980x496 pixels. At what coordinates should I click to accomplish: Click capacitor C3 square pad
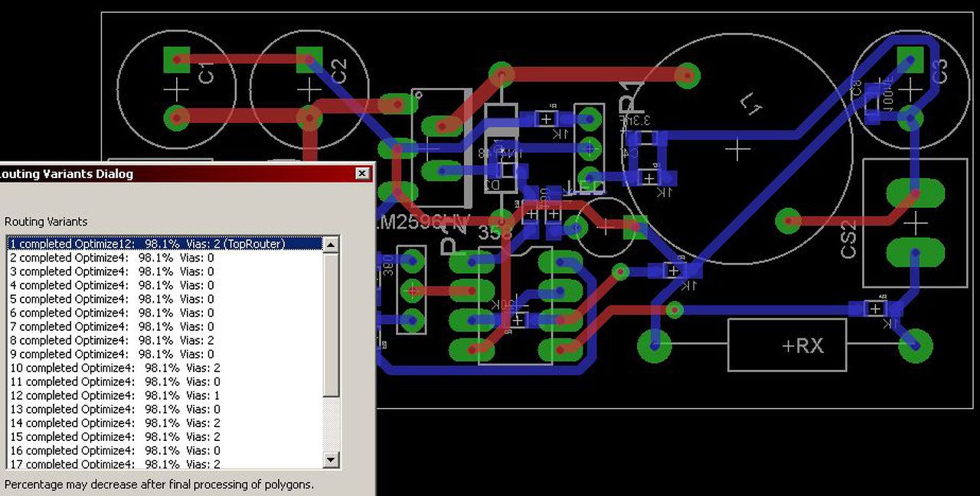tap(910, 58)
